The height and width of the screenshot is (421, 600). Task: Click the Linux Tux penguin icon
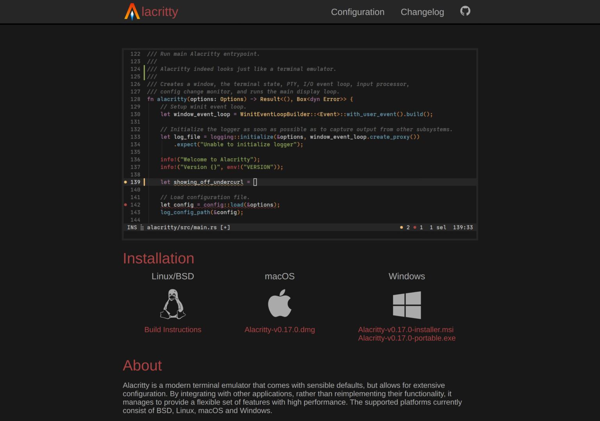click(173, 304)
